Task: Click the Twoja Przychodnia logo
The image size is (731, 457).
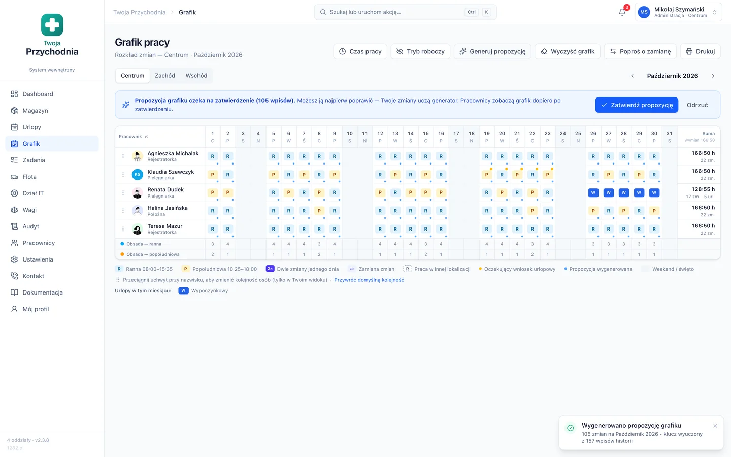Action: click(52, 35)
